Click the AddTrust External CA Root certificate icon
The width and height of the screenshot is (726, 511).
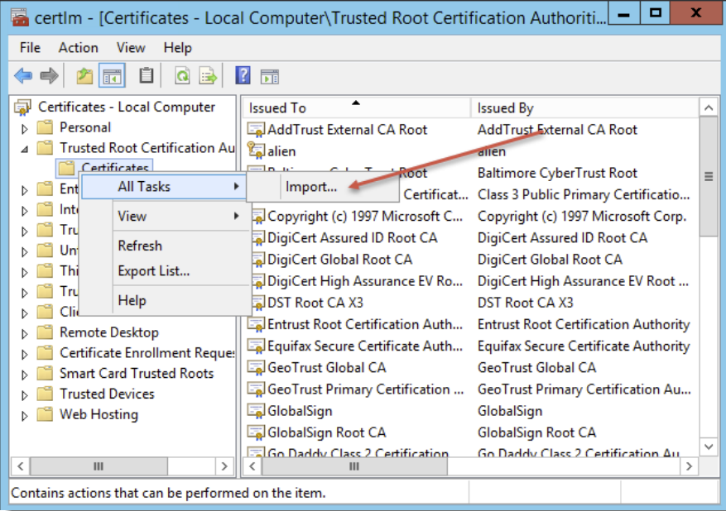click(x=256, y=130)
